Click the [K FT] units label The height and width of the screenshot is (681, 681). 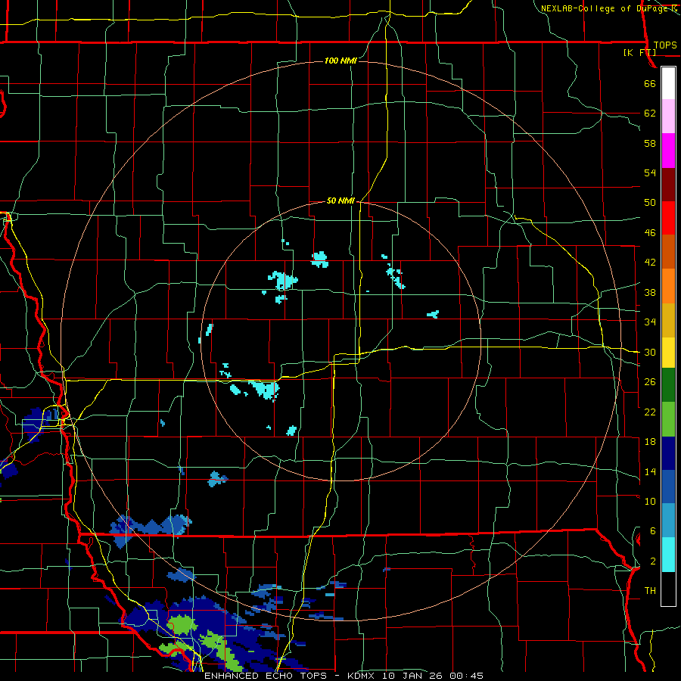(639, 52)
